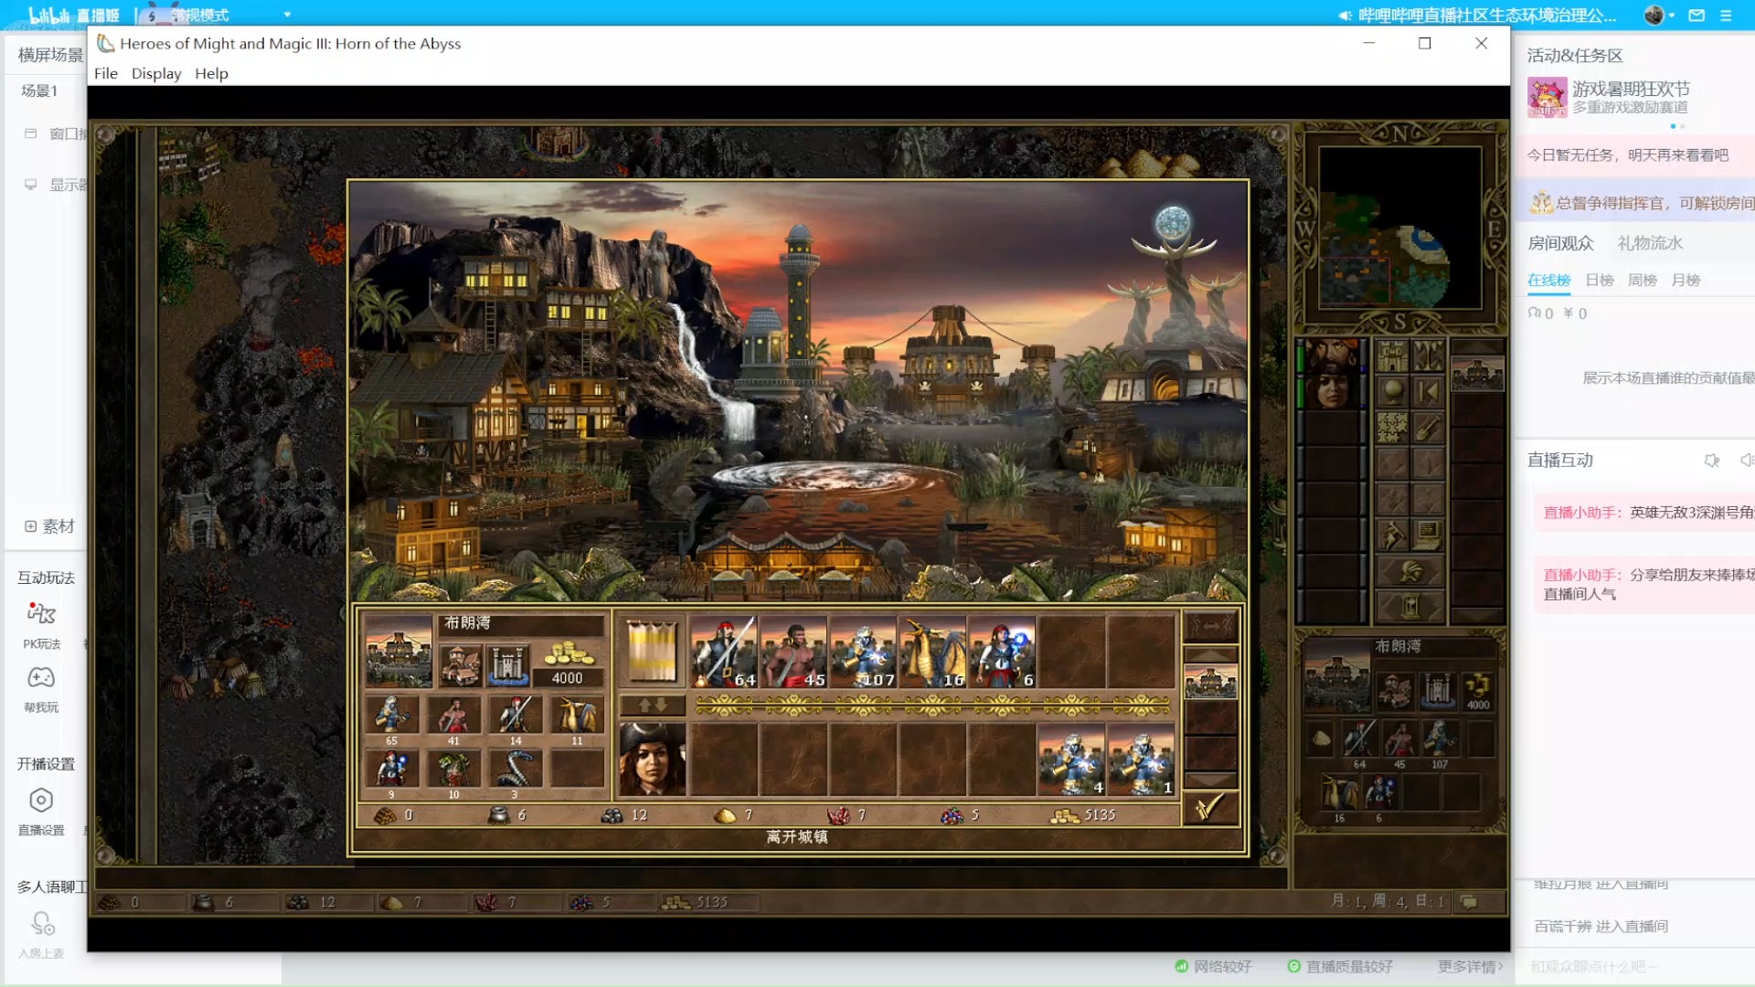1755x987 pixels.
Task: Click the exit town checkmark button
Action: point(1210,808)
